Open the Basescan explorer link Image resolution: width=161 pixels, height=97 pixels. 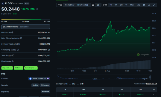click(x=45, y=92)
